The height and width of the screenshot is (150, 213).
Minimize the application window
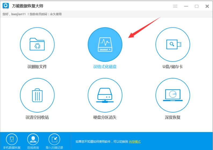tap(186, 6)
